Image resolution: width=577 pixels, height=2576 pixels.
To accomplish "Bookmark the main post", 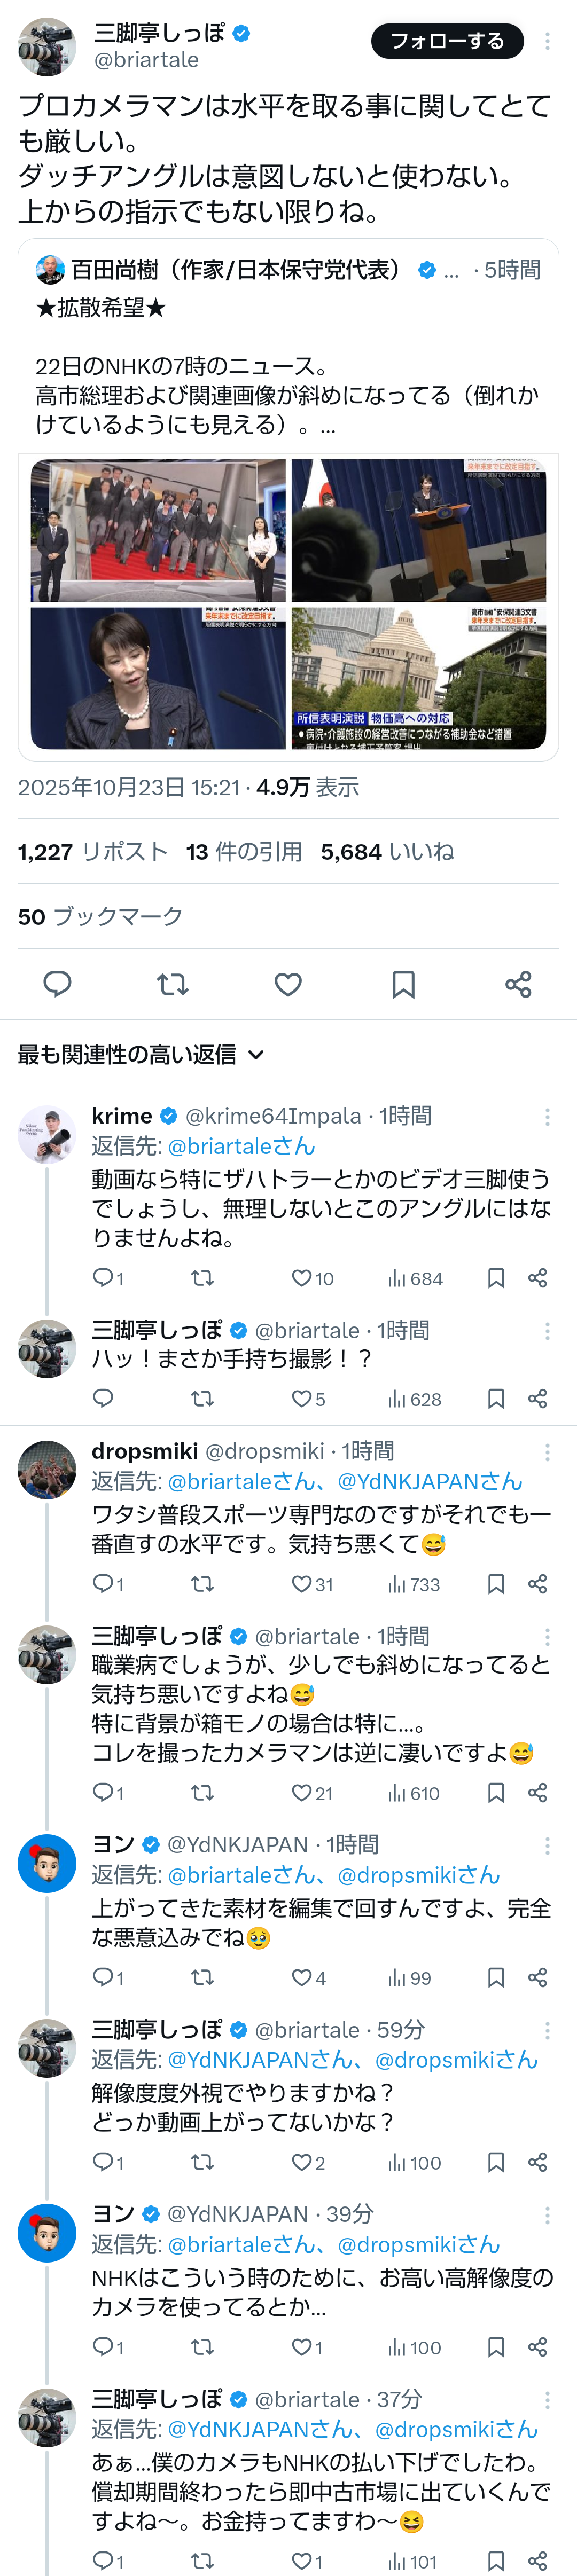I will pos(403,984).
